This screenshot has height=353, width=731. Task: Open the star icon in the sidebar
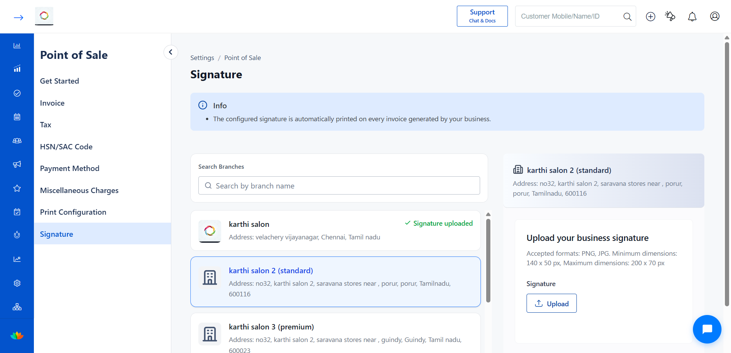coord(17,188)
